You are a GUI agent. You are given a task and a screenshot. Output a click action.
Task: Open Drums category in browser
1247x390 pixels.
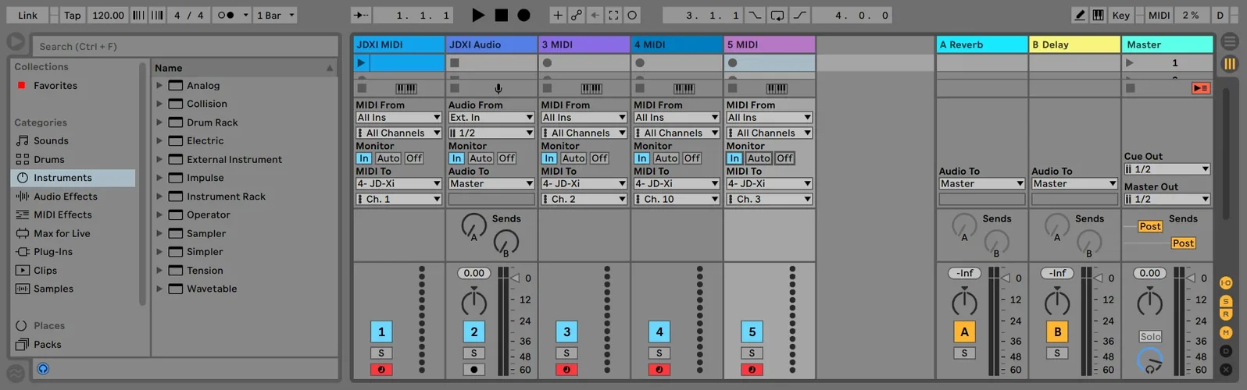pyautogui.click(x=48, y=159)
